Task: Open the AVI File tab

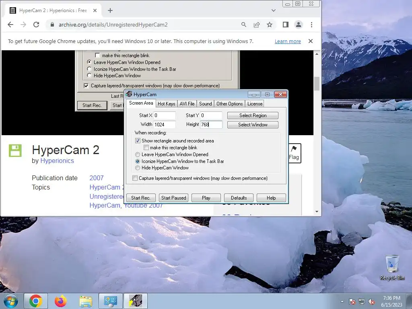Action: point(187,104)
